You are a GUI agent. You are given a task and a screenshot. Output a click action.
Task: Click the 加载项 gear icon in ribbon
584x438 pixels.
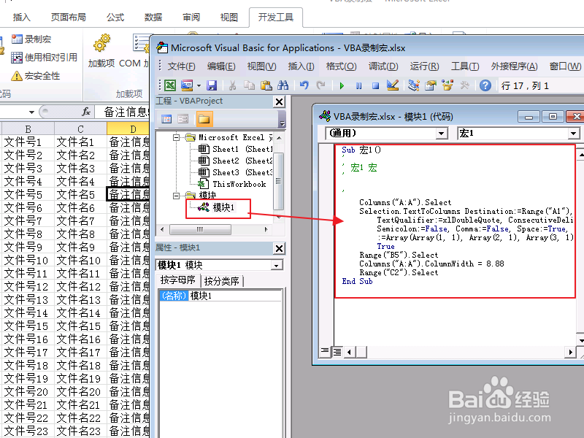101,52
